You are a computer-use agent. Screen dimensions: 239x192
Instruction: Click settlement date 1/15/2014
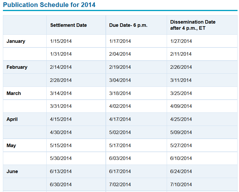tap(61, 41)
